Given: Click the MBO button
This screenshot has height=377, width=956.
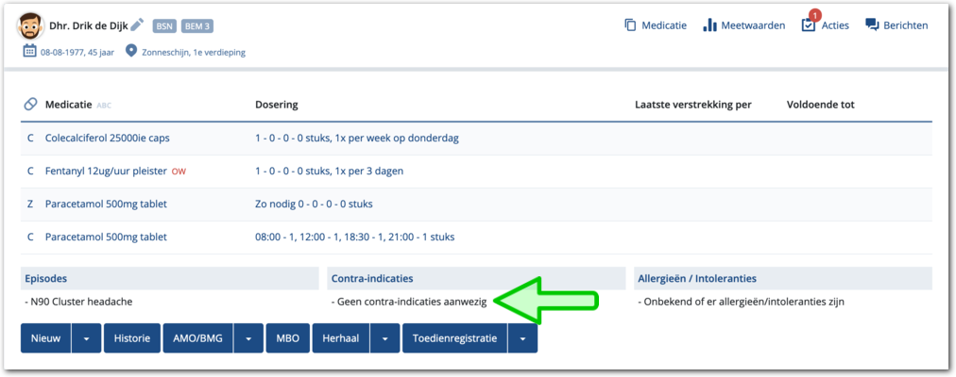Looking at the screenshot, I should (288, 338).
